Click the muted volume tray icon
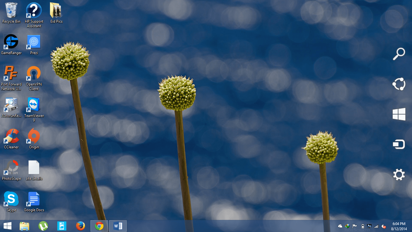The width and height of the screenshot is (412, 232). 384,226
